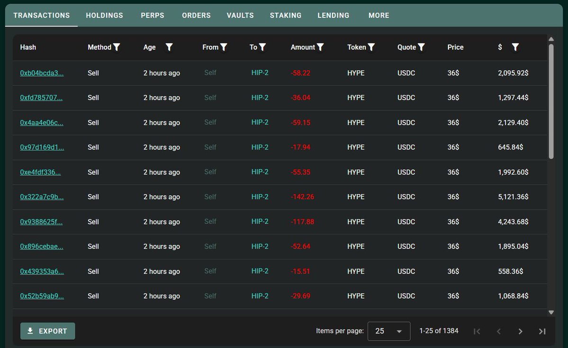Click the HIP-2 recipient in first row
Screen dimensions: 568x348
260,73
